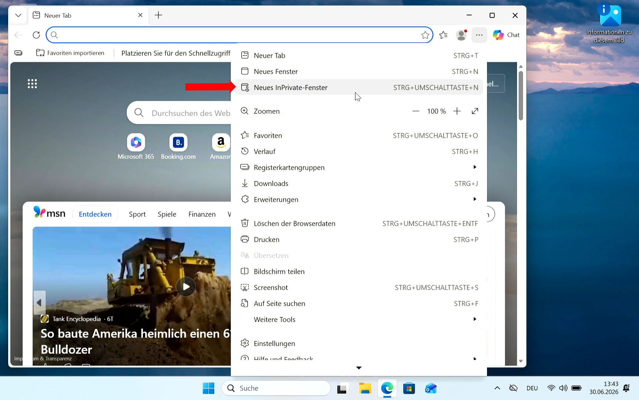Open the three-dot Settings and more menu

(479, 35)
